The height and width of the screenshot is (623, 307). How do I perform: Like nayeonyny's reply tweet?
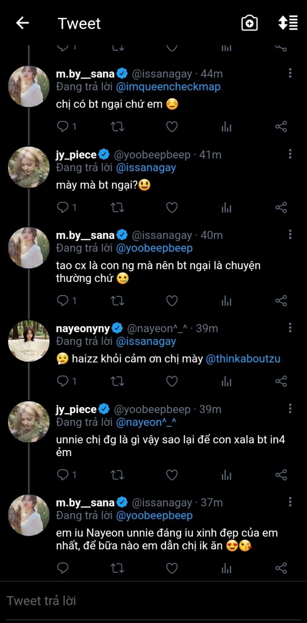pos(172,381)
